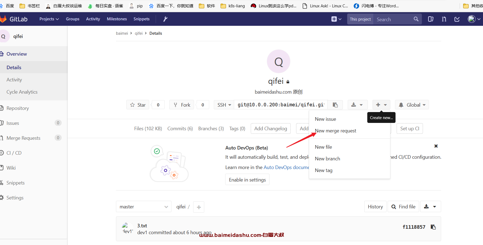Choose New issue from menu
Image resolution: width=483 pixels, height=245 pixels.
click(325, 119)
